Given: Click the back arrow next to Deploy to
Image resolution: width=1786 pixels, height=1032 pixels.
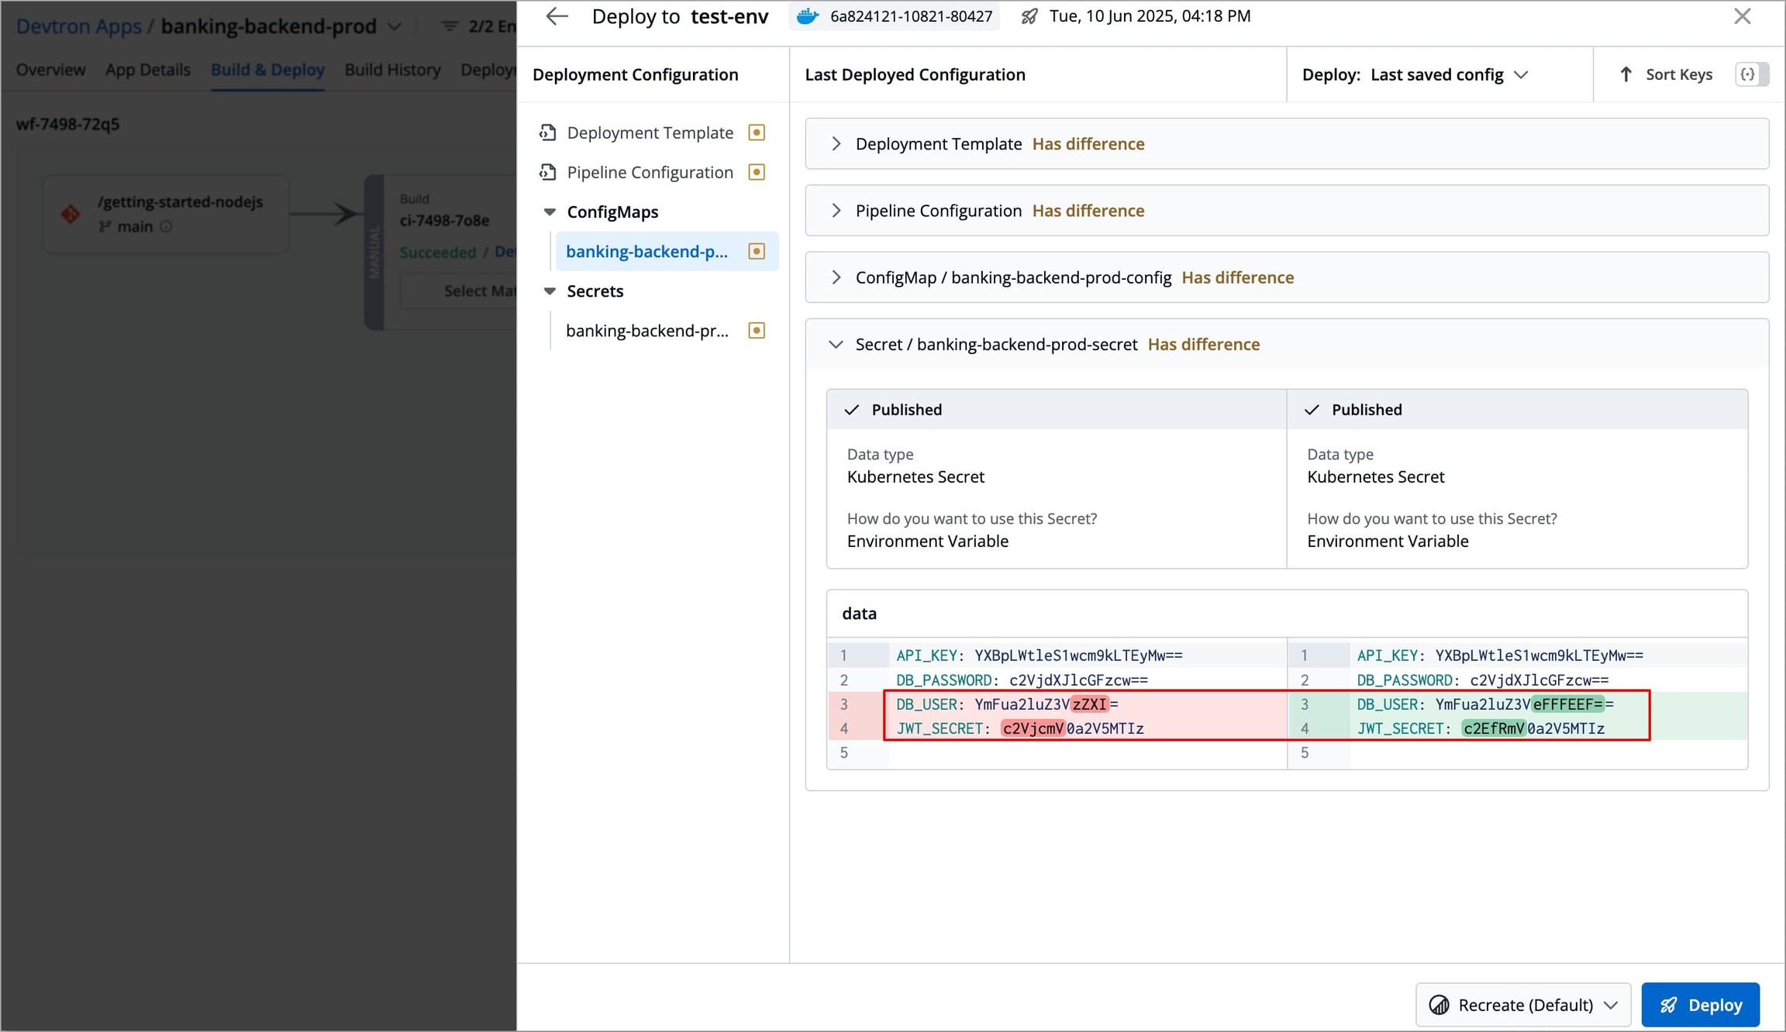Looking at the screenshot, I should tap(557, 16).
